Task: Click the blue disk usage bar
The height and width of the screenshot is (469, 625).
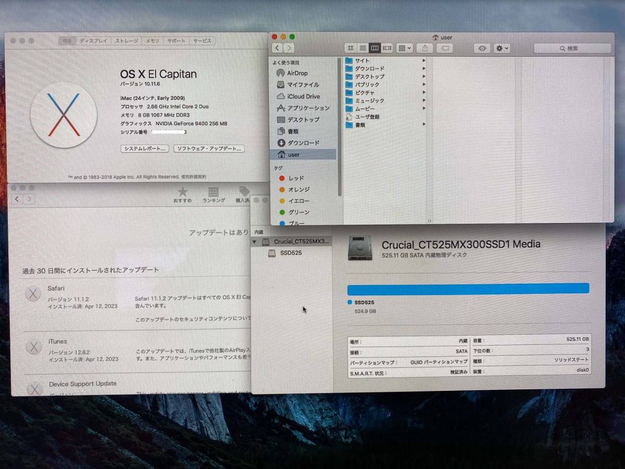Action: pos(468,289)
